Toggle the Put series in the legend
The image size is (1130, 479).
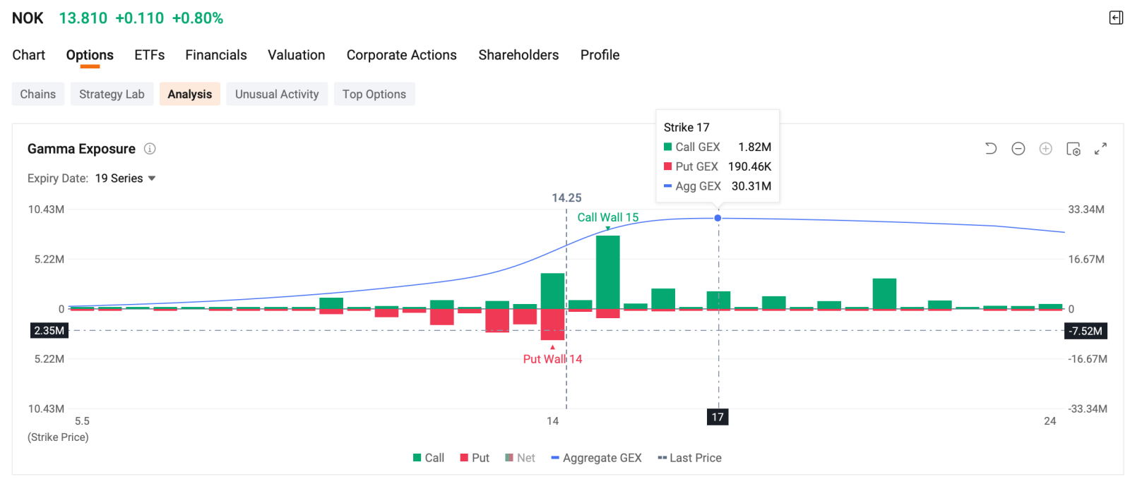click(475, 458)
